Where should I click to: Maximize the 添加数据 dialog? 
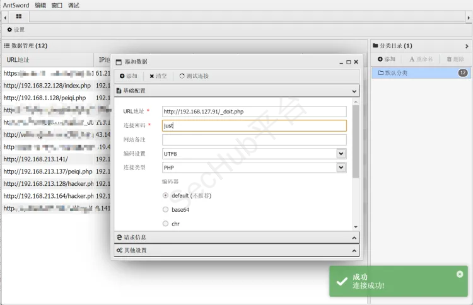click(348, 62)
